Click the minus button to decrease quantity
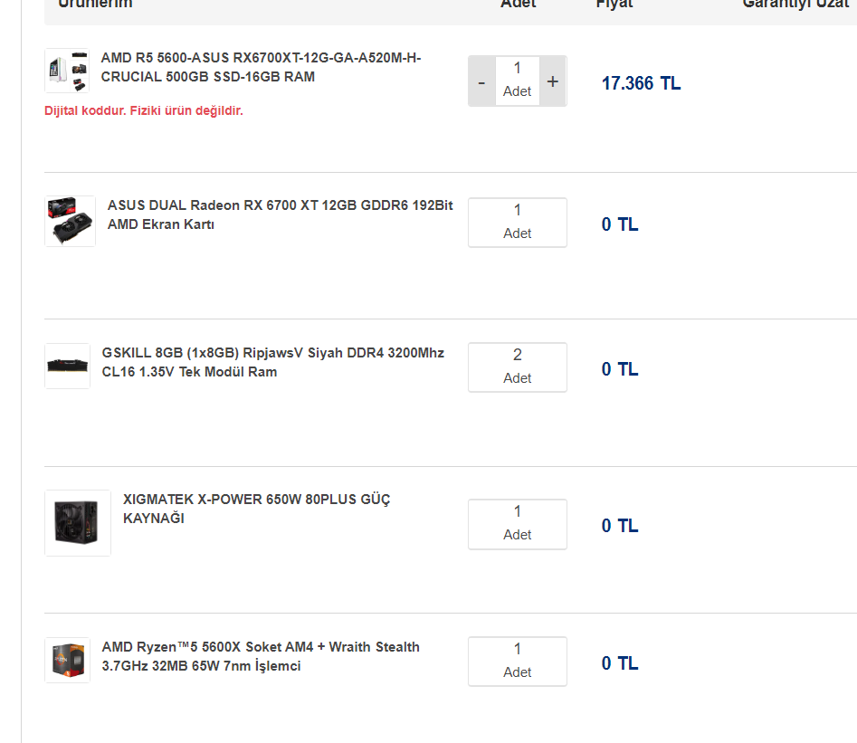This screenshot has height=743, width=857. (481, 81)
